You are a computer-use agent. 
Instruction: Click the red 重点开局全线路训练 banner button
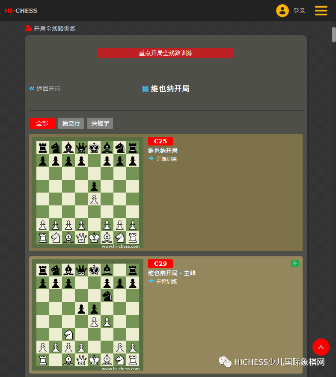click(166, 53)
